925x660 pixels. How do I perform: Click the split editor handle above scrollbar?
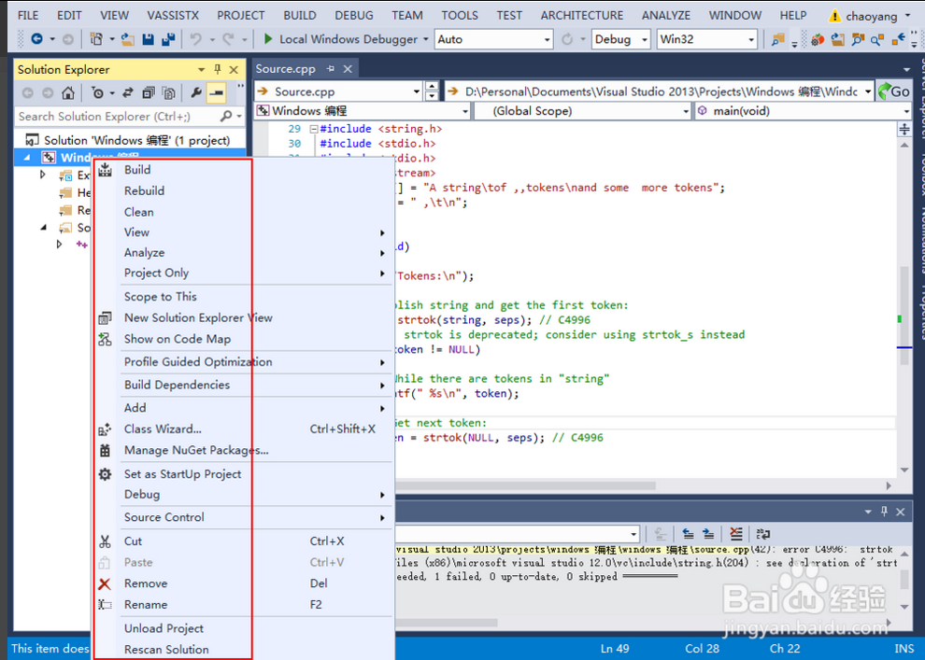point(904,129)
